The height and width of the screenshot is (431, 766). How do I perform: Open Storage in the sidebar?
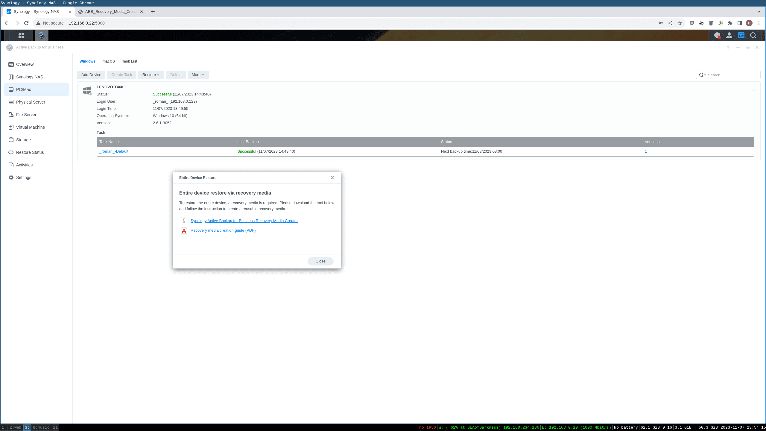pyautogui.click(x=37, y=140)
